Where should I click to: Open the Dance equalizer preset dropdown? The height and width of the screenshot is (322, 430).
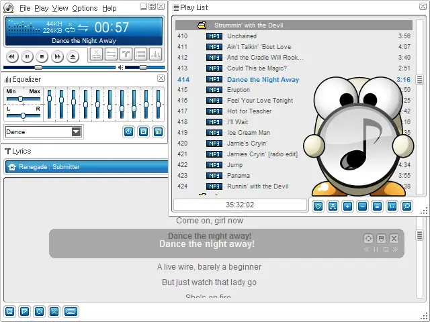76,132
